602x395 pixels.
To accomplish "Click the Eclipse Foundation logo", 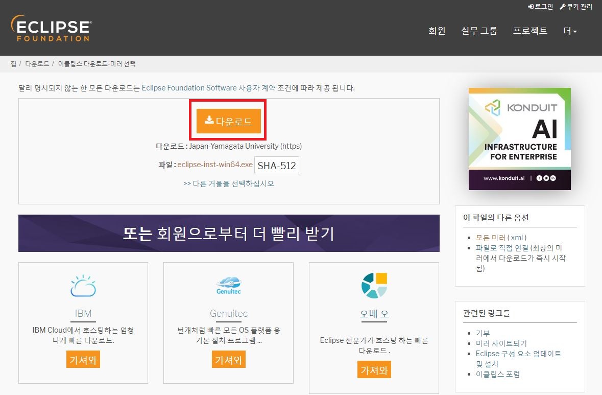I will pyautogui.click(x=52, y=28).
